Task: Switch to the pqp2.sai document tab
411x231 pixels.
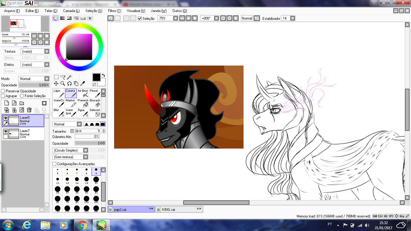Action: point(131,209)
